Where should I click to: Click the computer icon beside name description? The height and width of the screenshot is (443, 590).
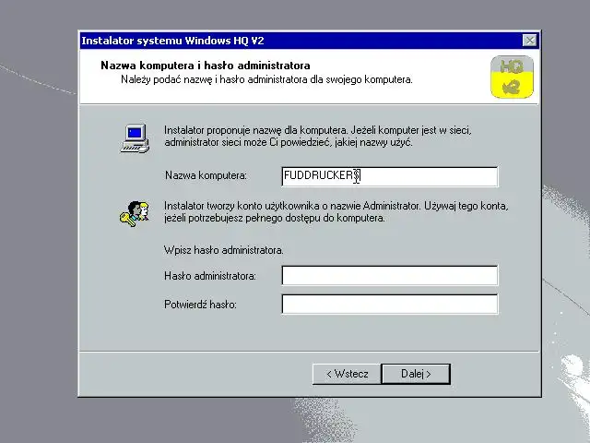(136, 138)
